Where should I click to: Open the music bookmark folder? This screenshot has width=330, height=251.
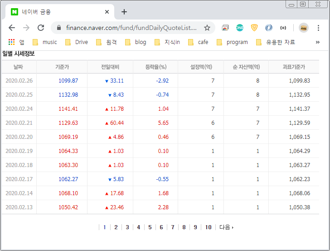tap(45, 42)
